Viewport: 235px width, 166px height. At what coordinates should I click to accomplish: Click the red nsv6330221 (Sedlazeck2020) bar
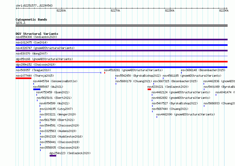(149, 89)
